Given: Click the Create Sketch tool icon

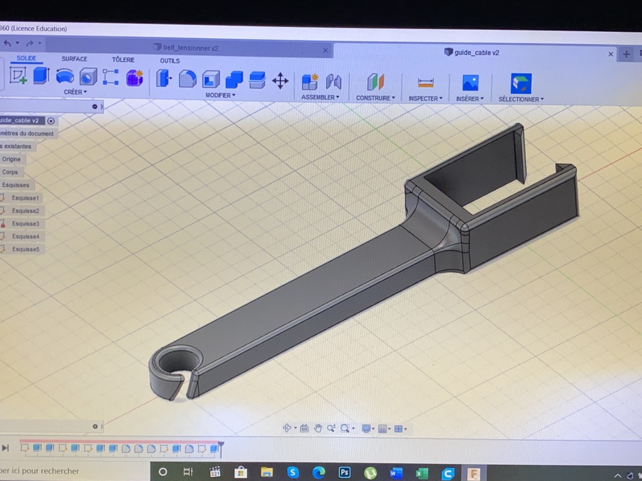Looking at the screenshot, I should click(18, 76).
